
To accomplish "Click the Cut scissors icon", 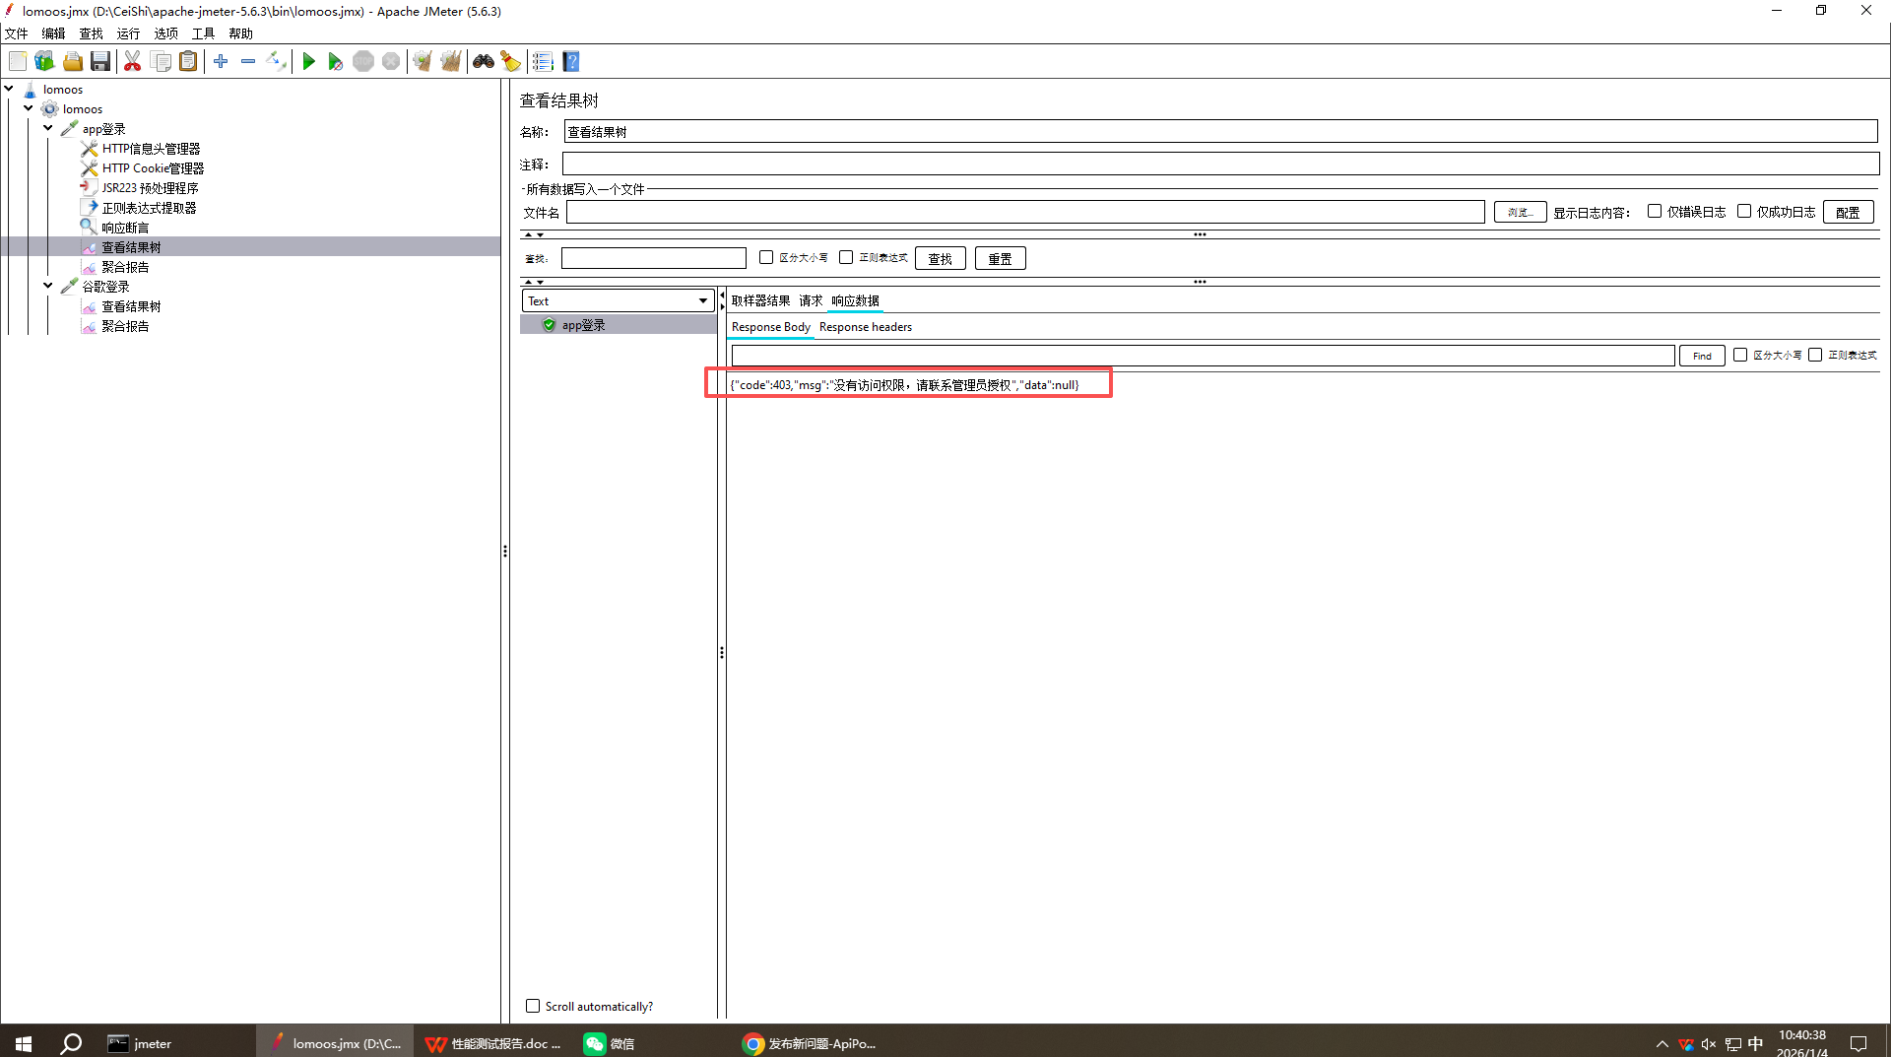I will (x=132, y=62).
